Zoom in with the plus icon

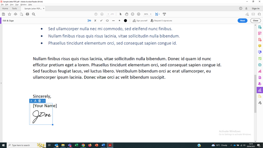pos(139,14)
